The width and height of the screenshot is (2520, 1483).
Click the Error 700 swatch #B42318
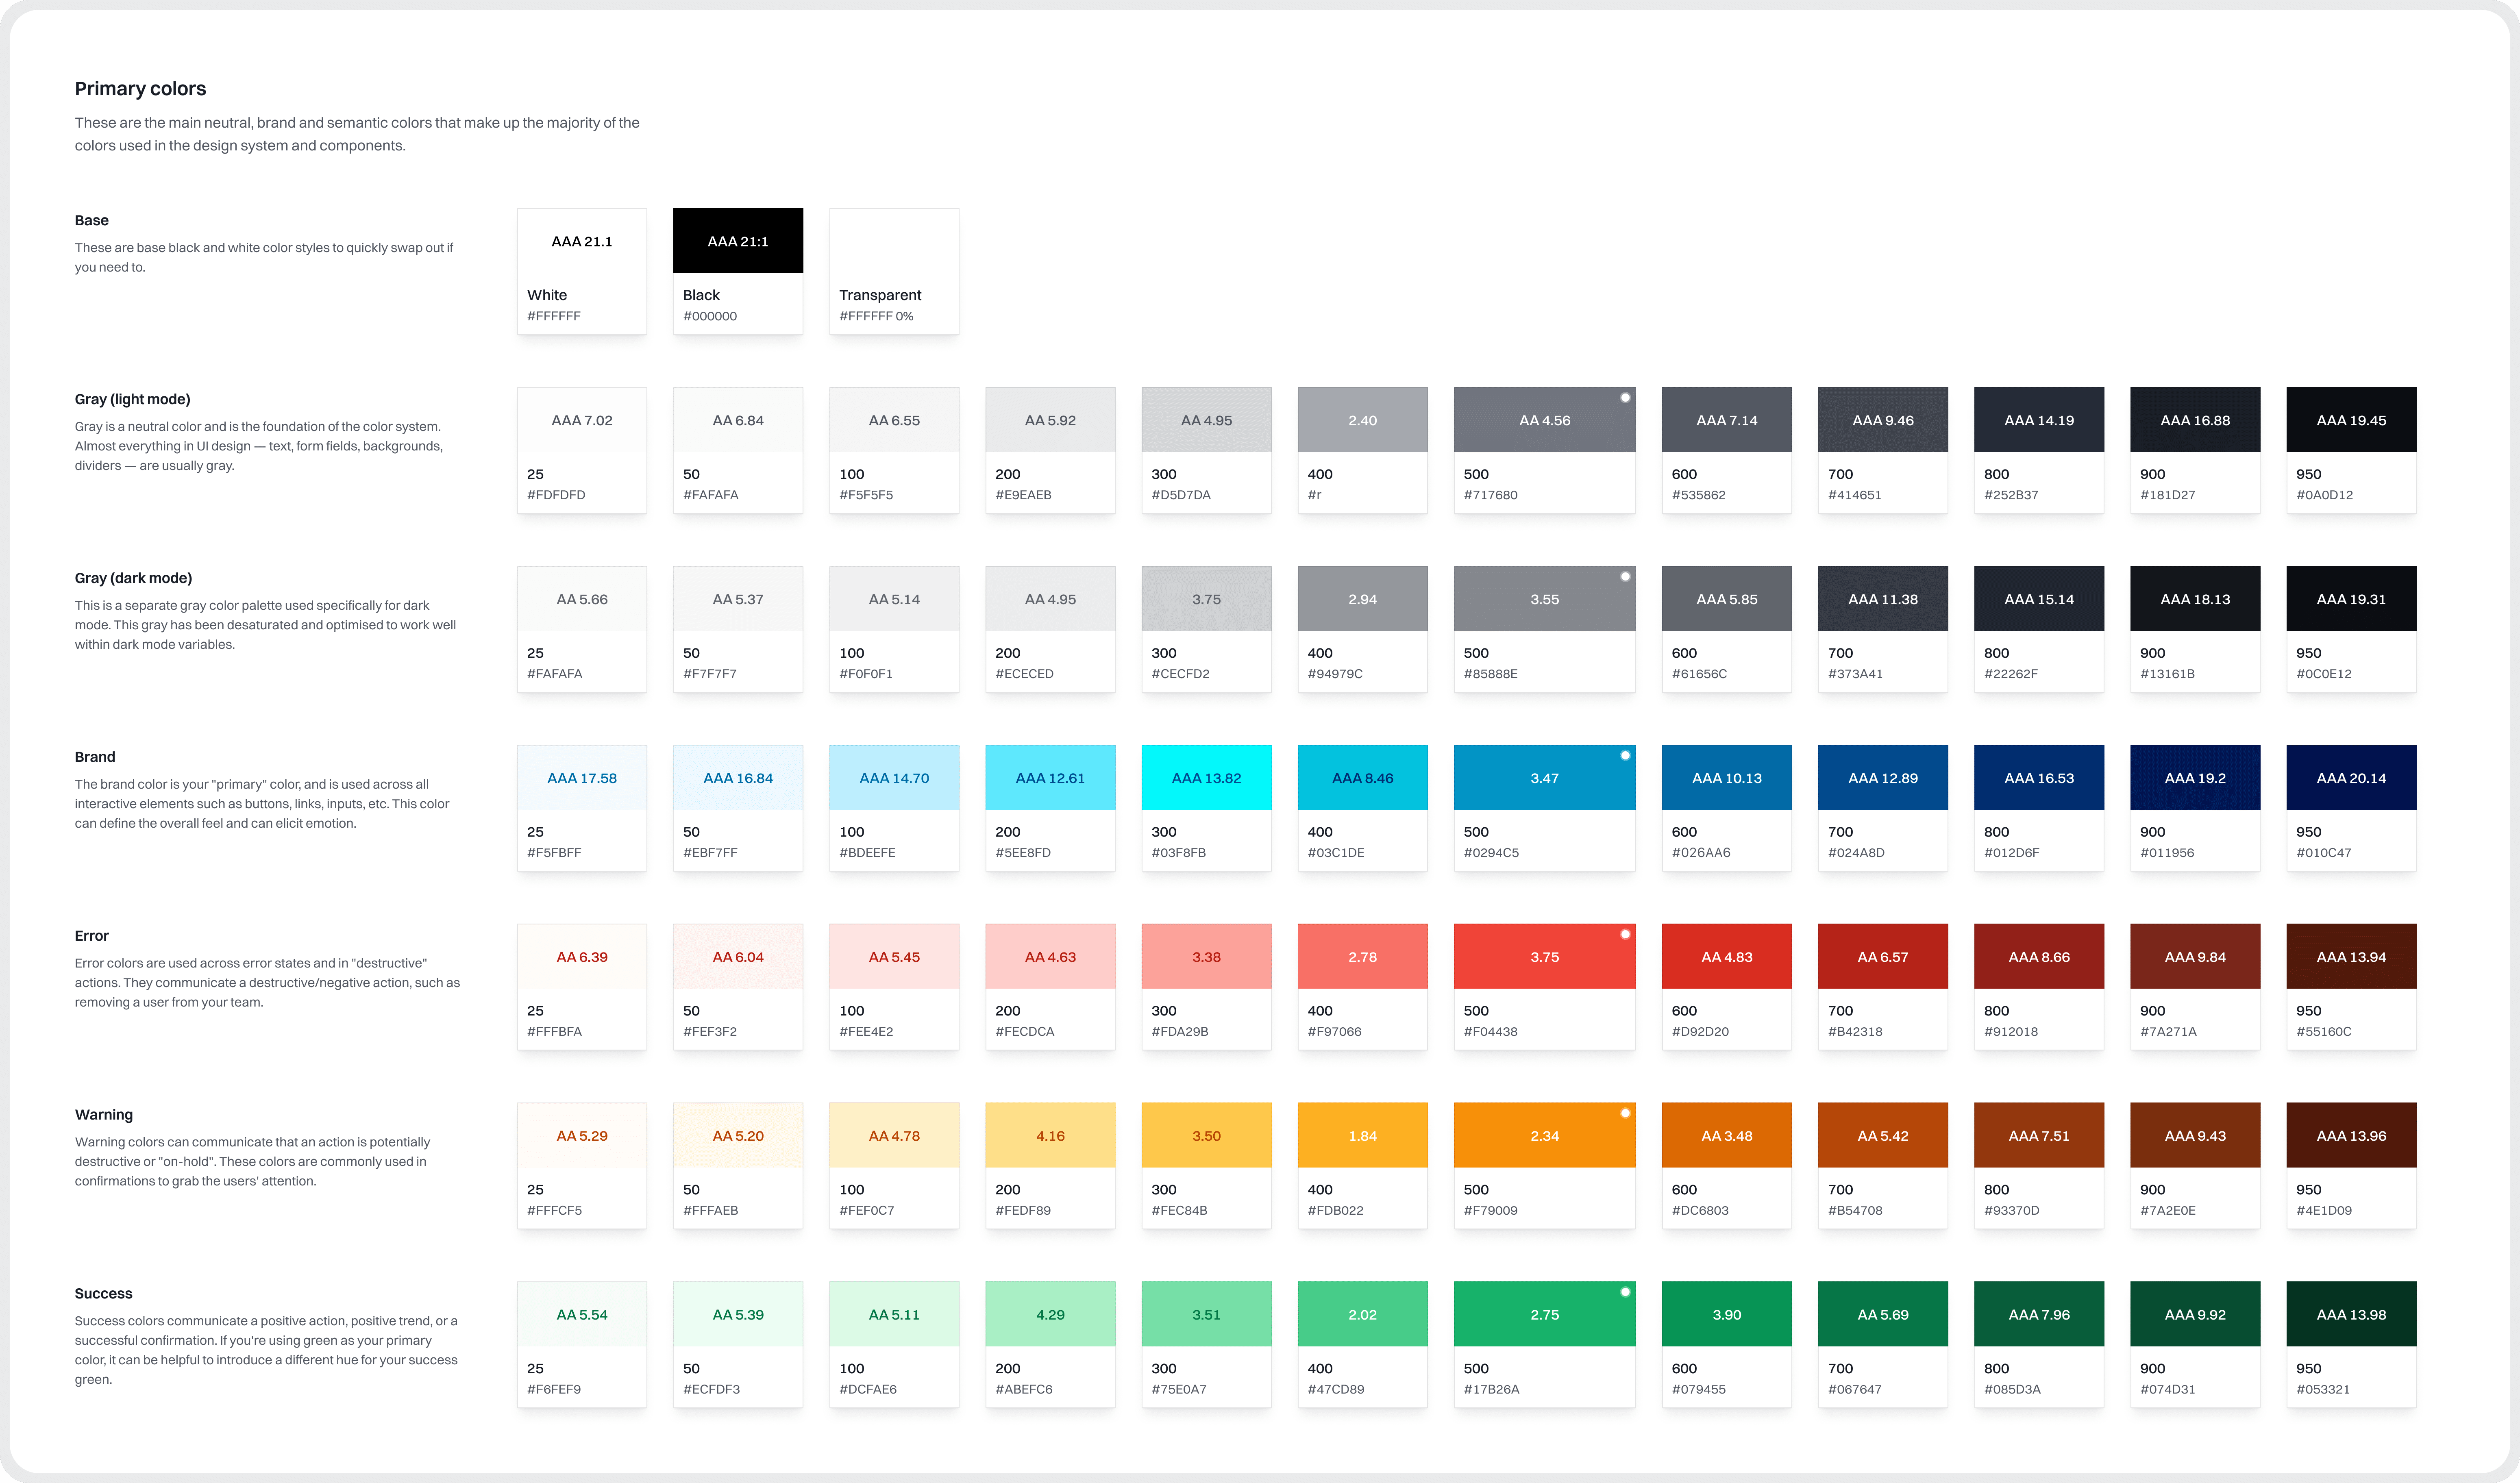pos(1882,956)
